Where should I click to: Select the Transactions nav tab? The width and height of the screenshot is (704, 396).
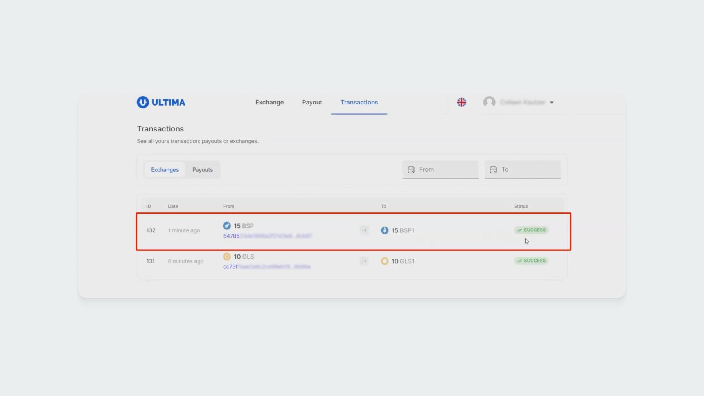[x=359, y=102]
